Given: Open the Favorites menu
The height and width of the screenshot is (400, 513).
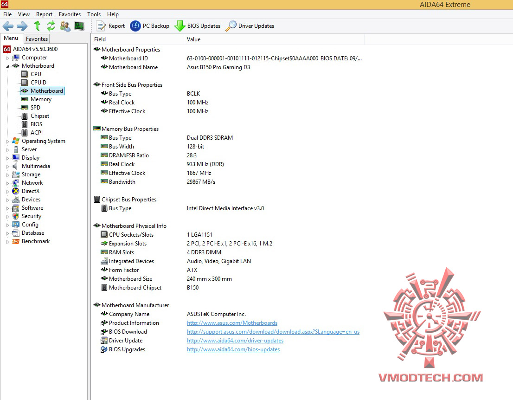Looking at the screenshot, I should (x=70, y=14).
